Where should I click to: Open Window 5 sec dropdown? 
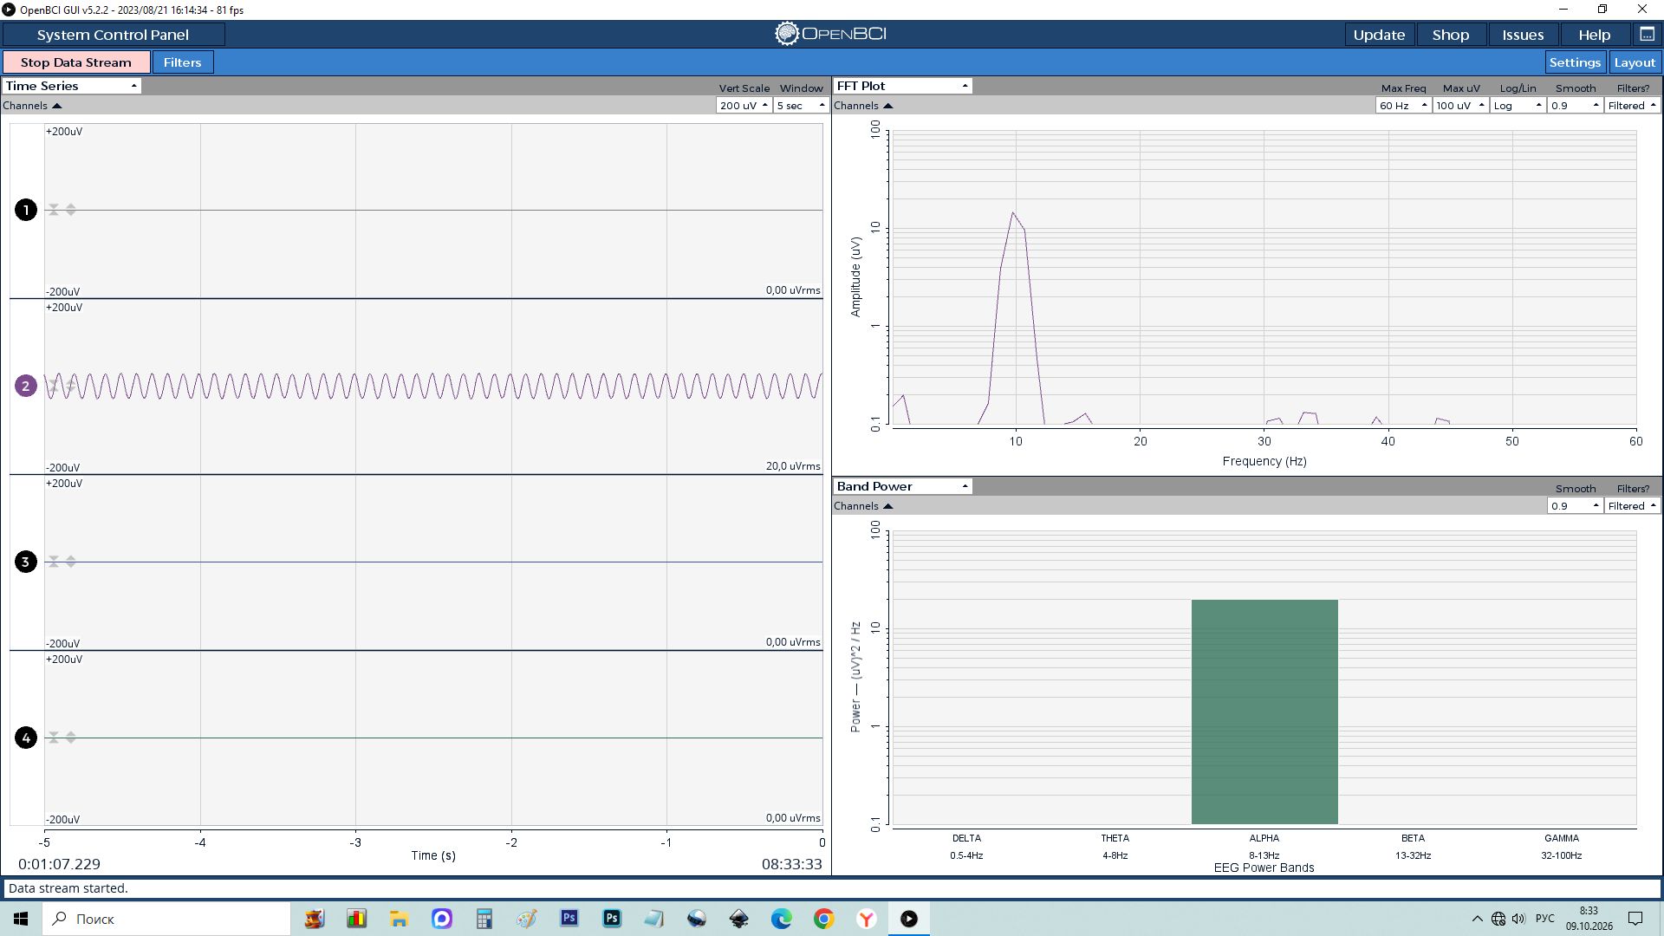[x=801, y=105]
